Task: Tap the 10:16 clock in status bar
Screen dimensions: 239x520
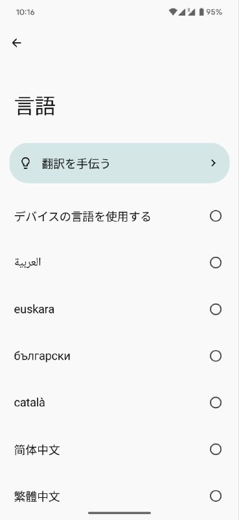Action: coord(25,12)
